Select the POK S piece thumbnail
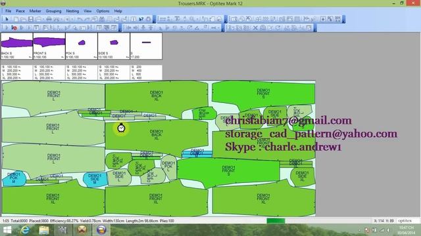This screenshot has width=421, height=236. point(82,46)
